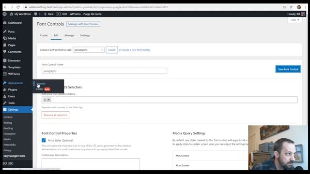Open Privacy settings submenu item
This screenshot has height=174, width=310.
click(8, 150)
